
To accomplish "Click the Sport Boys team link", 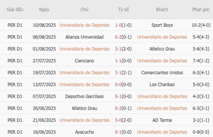I will pyautogui.click(x=162, y=25).
